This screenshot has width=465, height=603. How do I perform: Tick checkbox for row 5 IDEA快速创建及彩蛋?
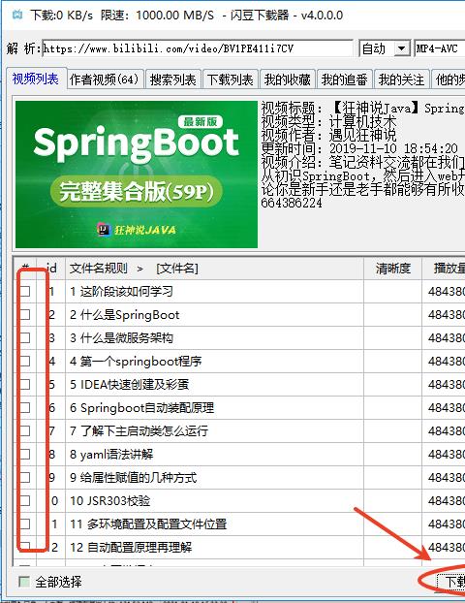click(25, 385)
